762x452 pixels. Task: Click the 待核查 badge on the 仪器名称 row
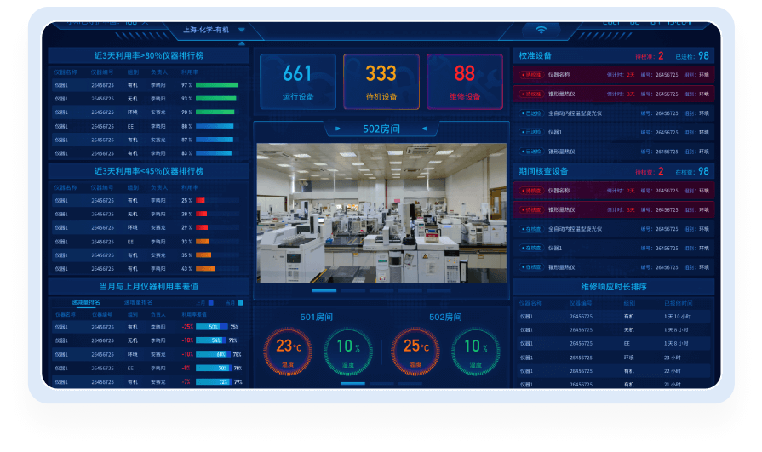point(531,191)
